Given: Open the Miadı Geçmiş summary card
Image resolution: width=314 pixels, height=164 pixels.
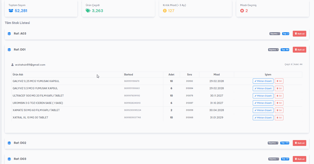Looking at the screenshot, I should pos(273,9).
